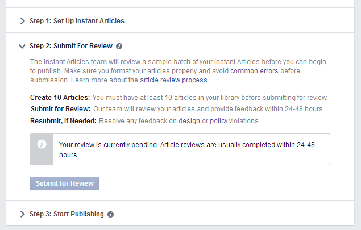Open the common errors link

point(254,71)
